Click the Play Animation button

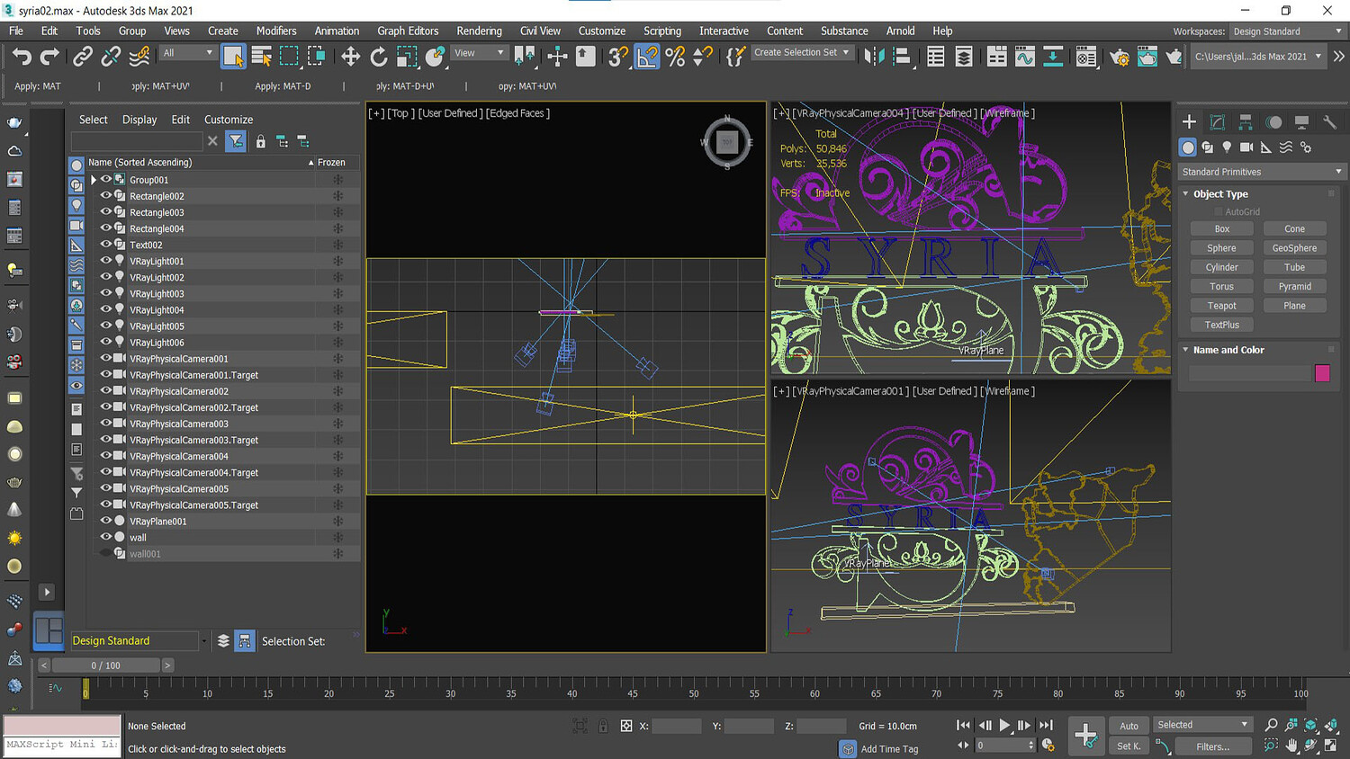tap(1004, 725)
